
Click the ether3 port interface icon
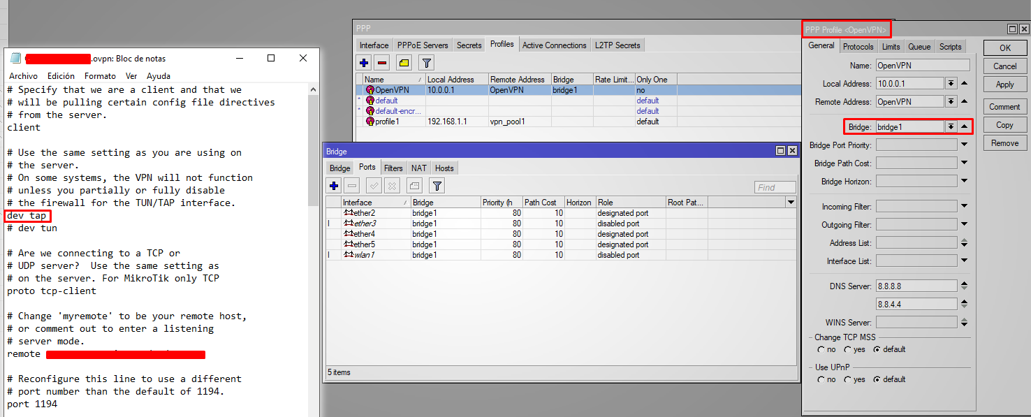tap(348, 224)
